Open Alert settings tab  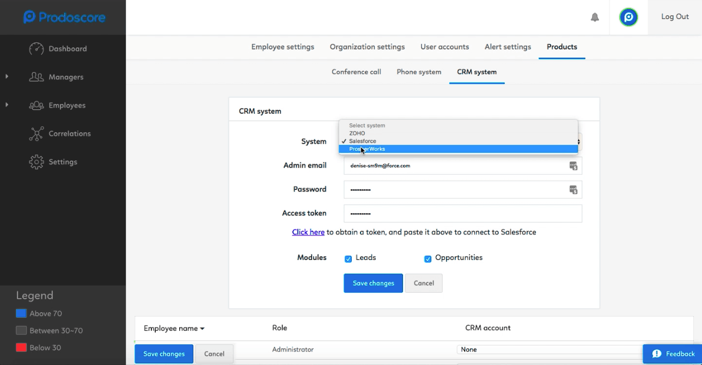click(508, 47)
